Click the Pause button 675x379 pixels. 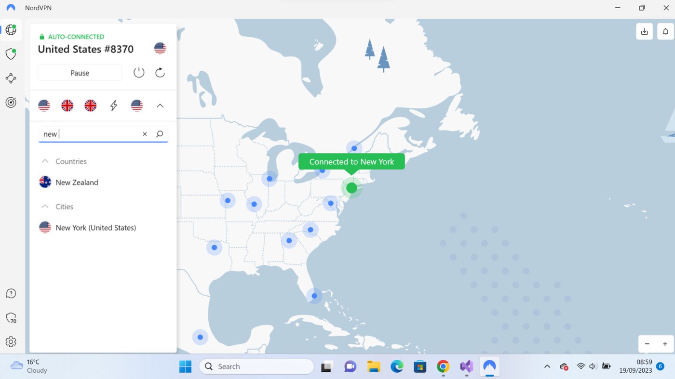[80, 73]
